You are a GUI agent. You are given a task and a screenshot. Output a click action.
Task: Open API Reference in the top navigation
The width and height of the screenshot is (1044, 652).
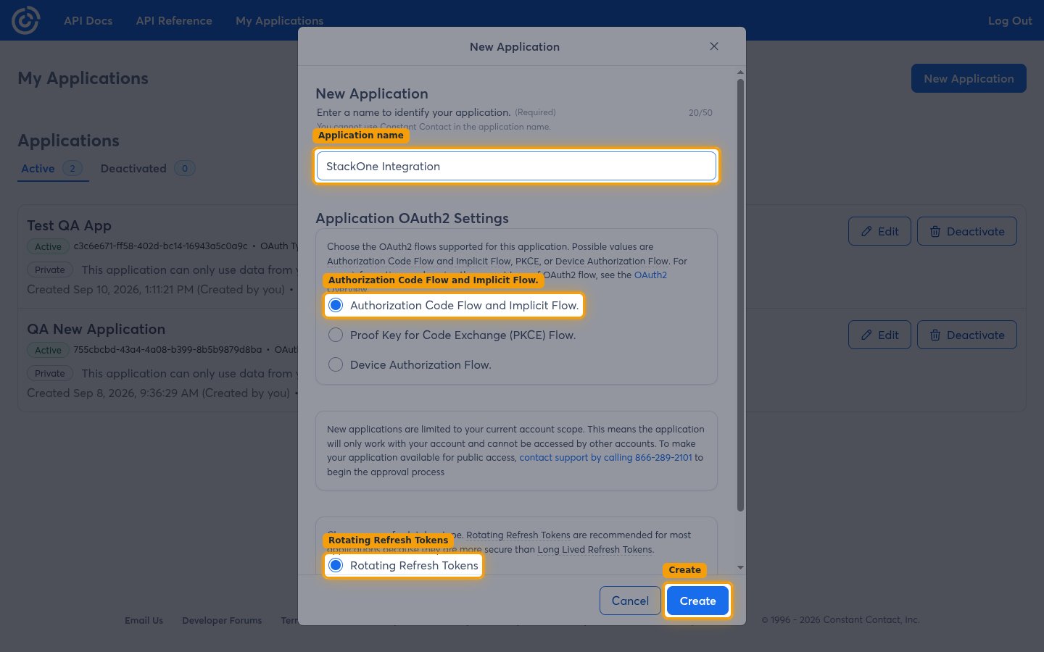(x=174, y=20)
